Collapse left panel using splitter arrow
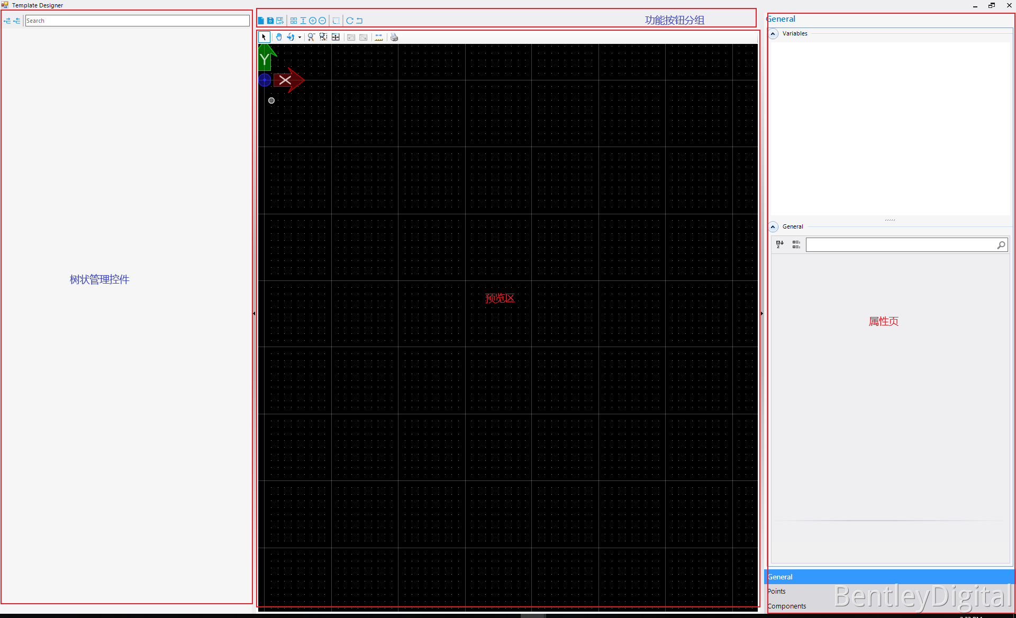This screenshot has height=618, width=1016. (x=254, y=313)
